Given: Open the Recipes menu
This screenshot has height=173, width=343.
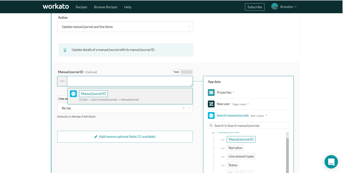Looking at the screenshot, I should click(x=81, y=7).
